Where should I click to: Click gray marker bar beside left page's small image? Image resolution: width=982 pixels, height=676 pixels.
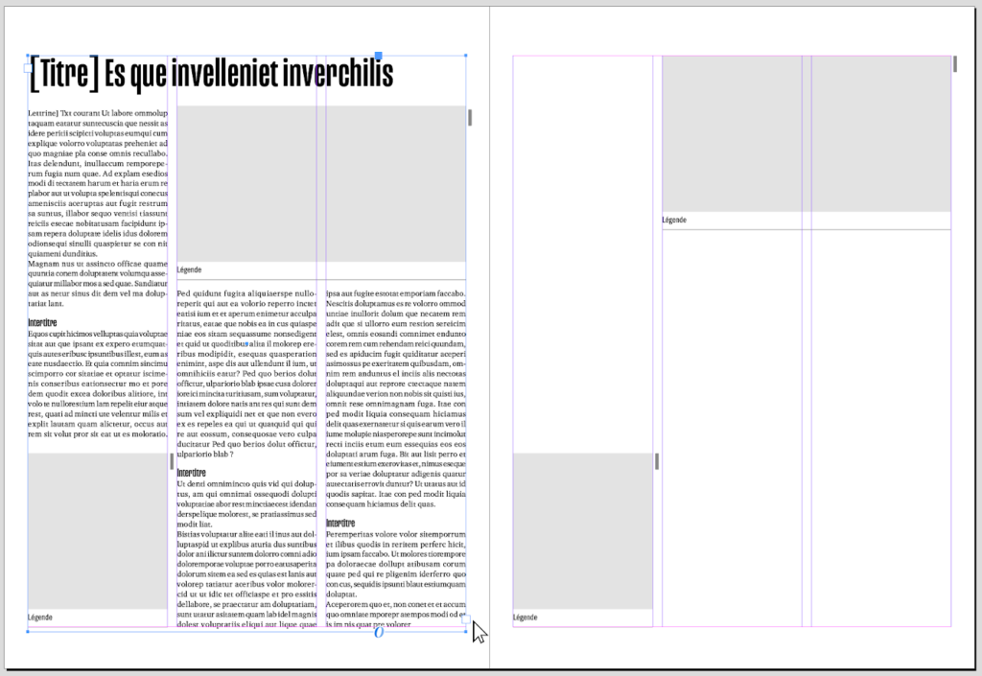pos(172,461)
